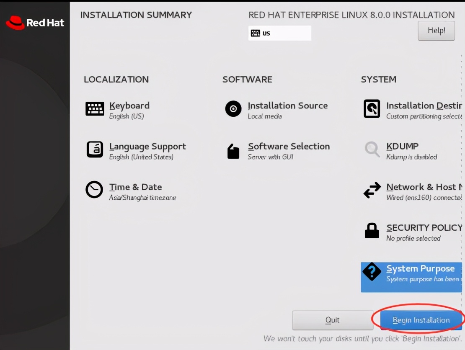Click "We won't touch your disks" notice

click(x=363, y=339)
